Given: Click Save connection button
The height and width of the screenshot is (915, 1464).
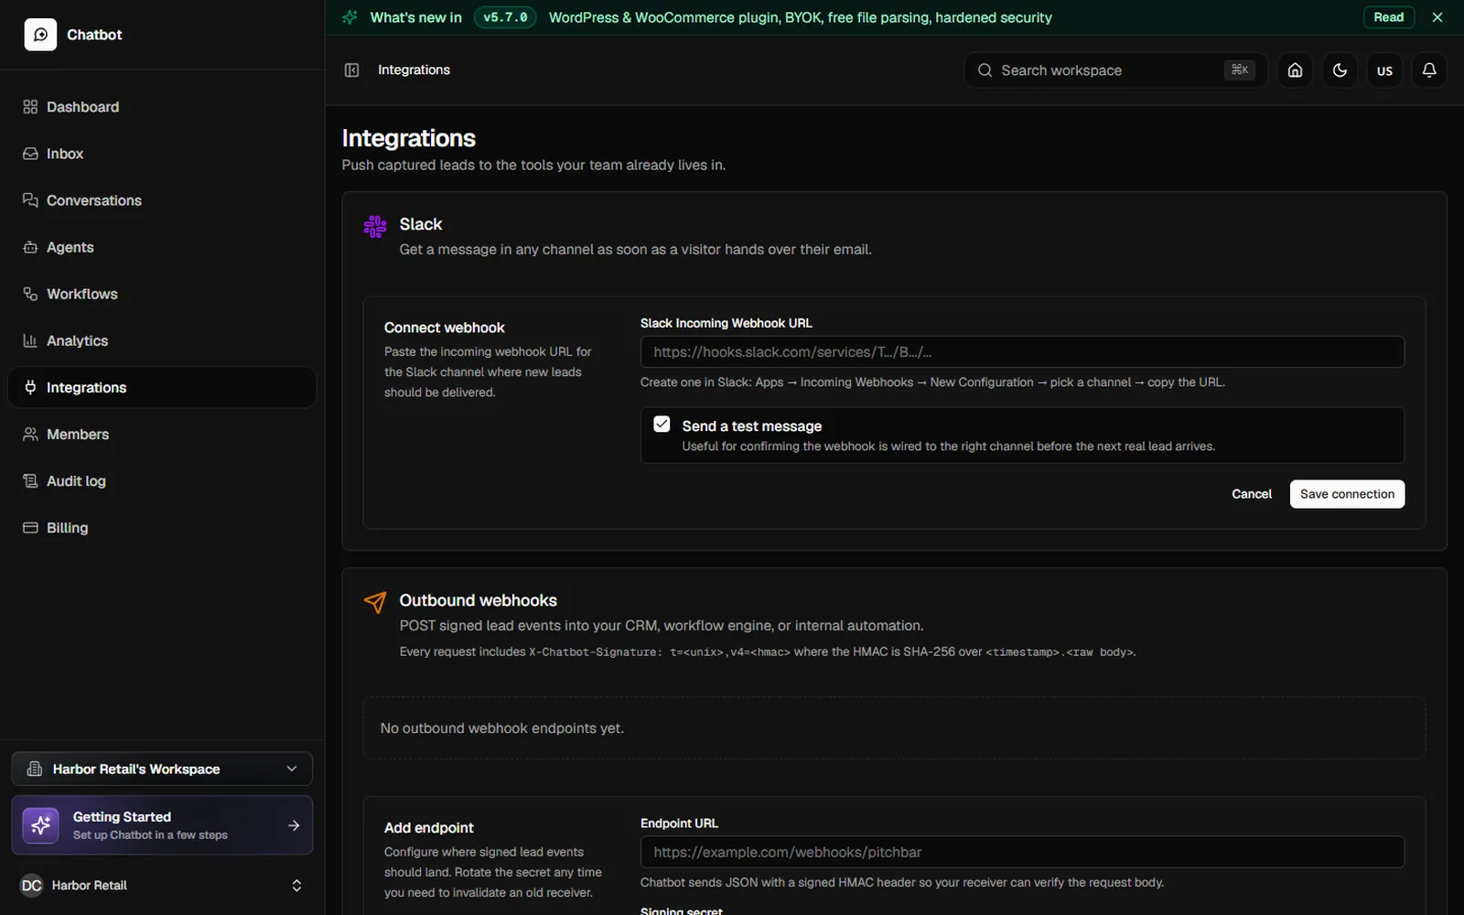Looking at the screenshot, I should tap(1347, 494).
